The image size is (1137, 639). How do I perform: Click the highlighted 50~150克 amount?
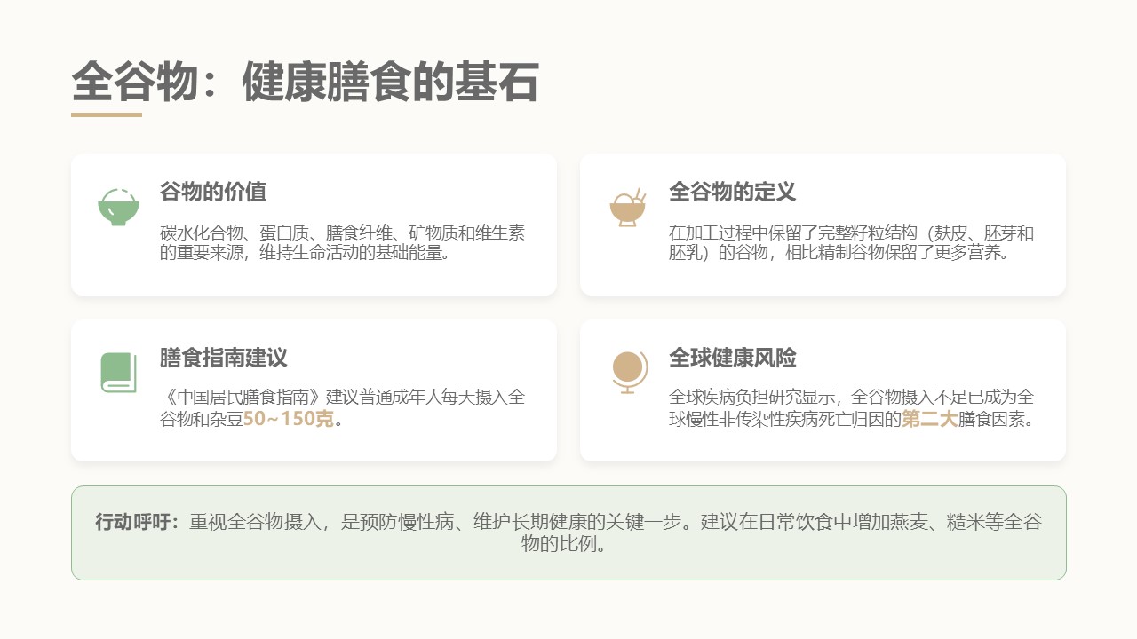(289, 419)
